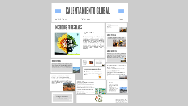Click the paragraph beginning 'Un incendio forestal'
This screenshot has width=188, height=106.
click(x=93, y=43)
